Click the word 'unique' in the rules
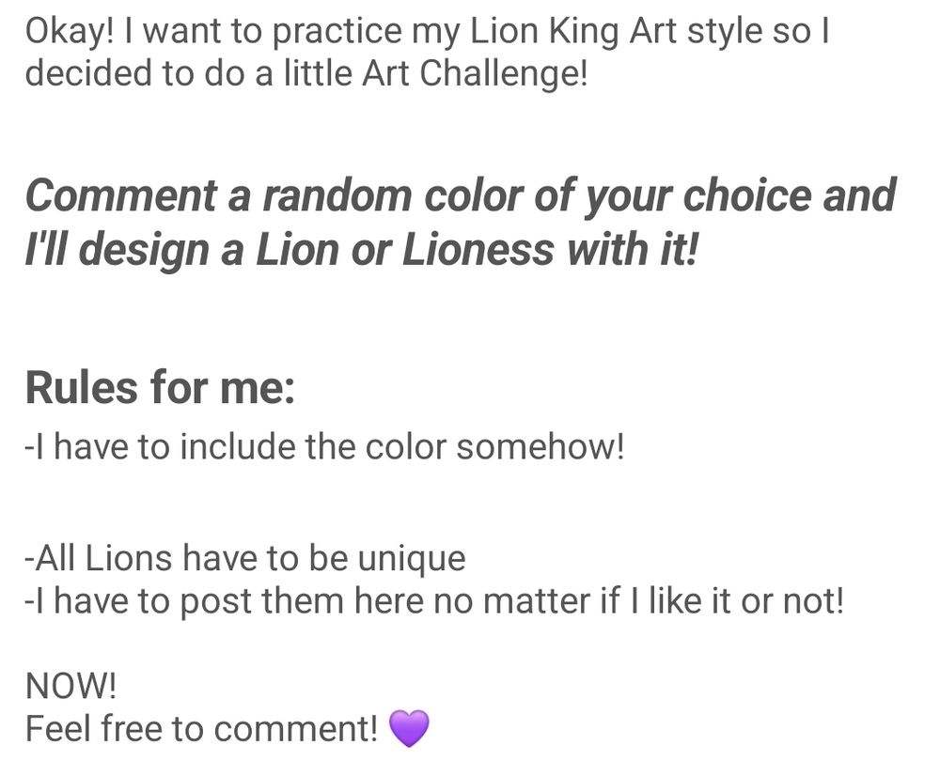 pos(412,560)
